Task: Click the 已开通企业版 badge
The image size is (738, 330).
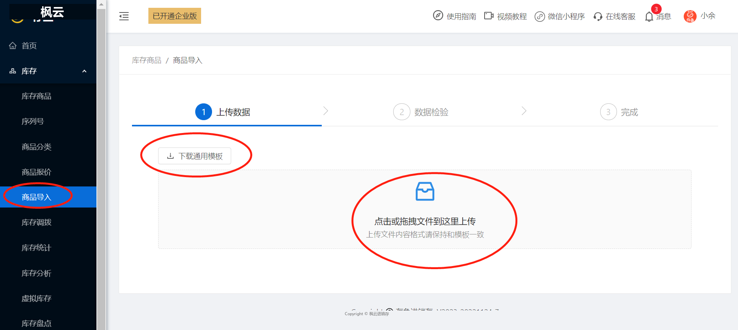Action: [x=175, y=16]
